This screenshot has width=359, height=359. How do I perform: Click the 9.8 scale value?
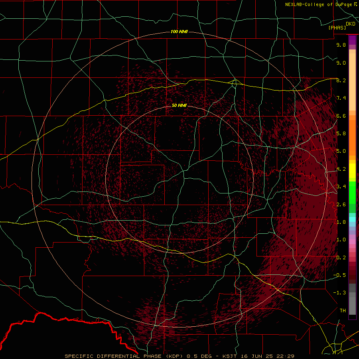(x=341, y=45)
